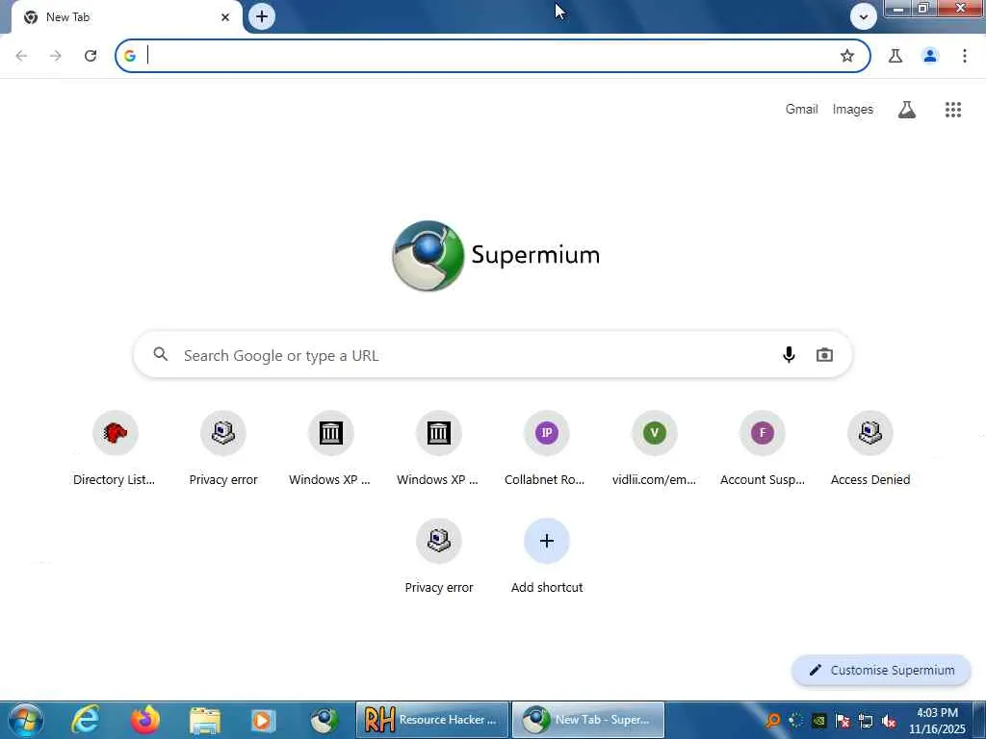The height and width of the screenshot is (739, 986).
Task: Click the Action Center flag tray icon
Action: click(843, 721)
